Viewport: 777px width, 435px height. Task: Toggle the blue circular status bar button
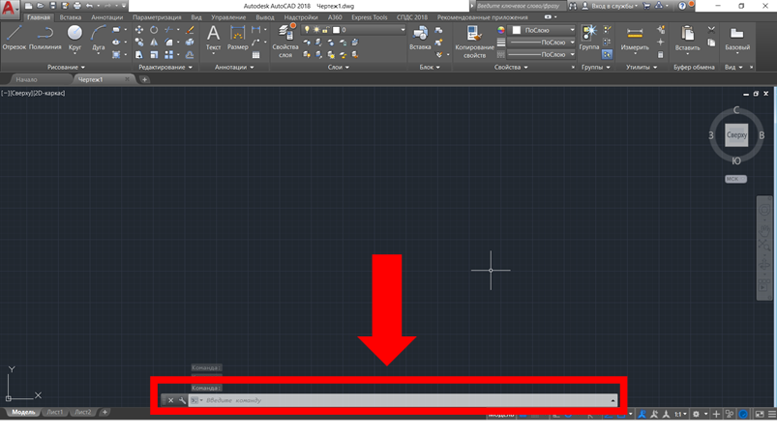pyautogui.click(x=741, y=414)
